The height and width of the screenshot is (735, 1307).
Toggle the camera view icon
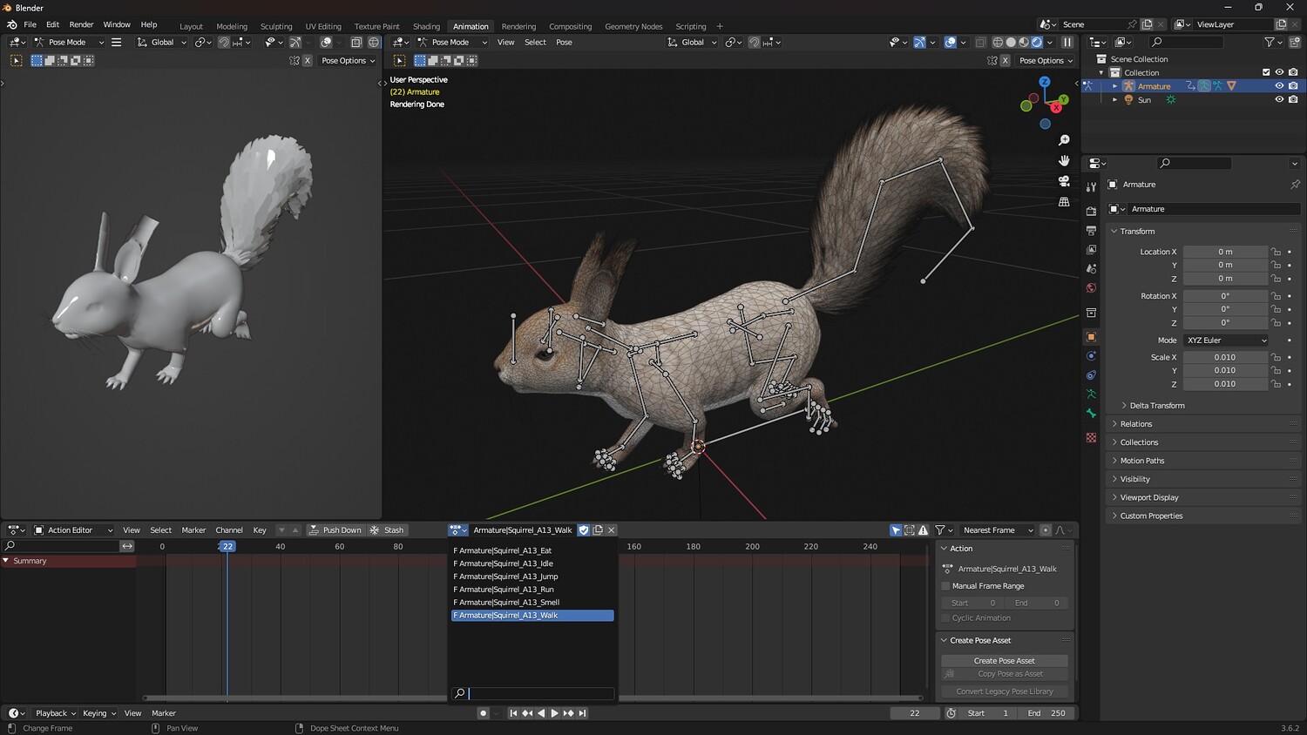click(1064, 181)
